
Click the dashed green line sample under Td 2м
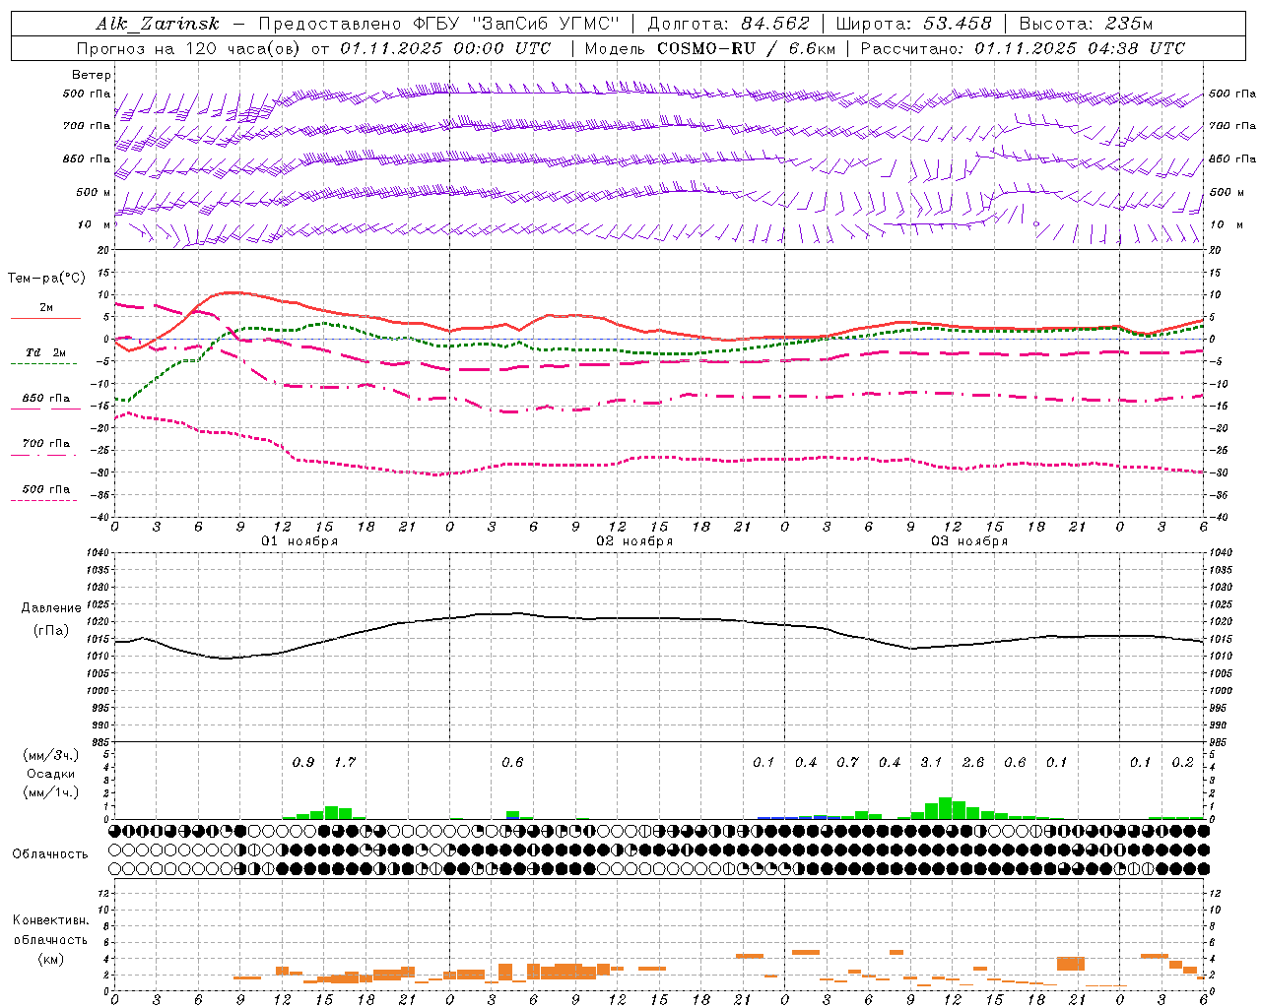pyautogui.click(x=43, y=364)
